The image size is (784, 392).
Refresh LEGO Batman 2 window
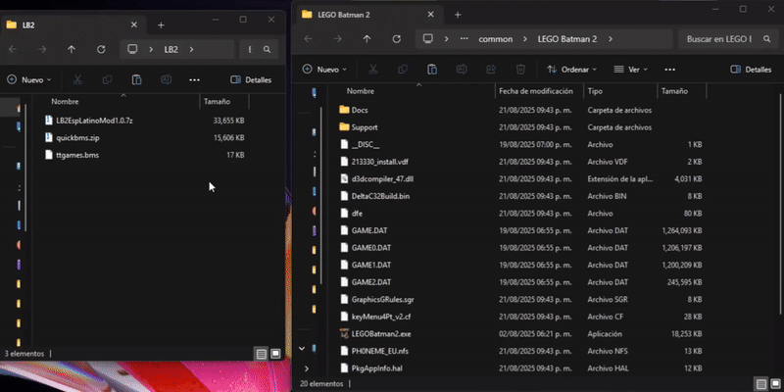click(x=397, y=39)
